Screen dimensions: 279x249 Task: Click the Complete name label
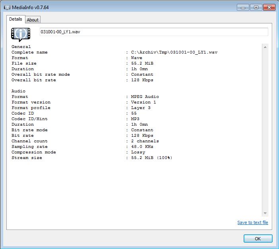pyautogui.click(x=29, y=52)
